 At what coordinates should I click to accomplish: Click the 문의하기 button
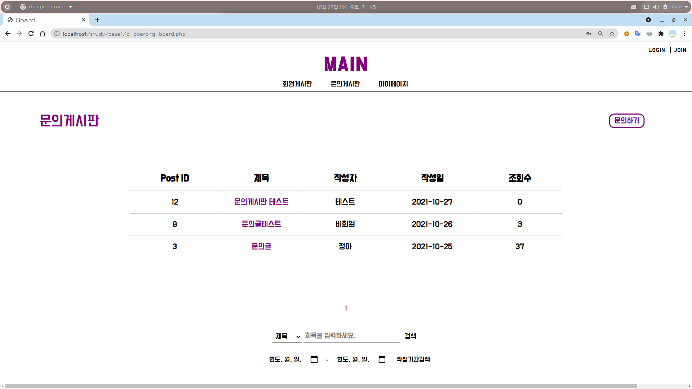[626, 121]
